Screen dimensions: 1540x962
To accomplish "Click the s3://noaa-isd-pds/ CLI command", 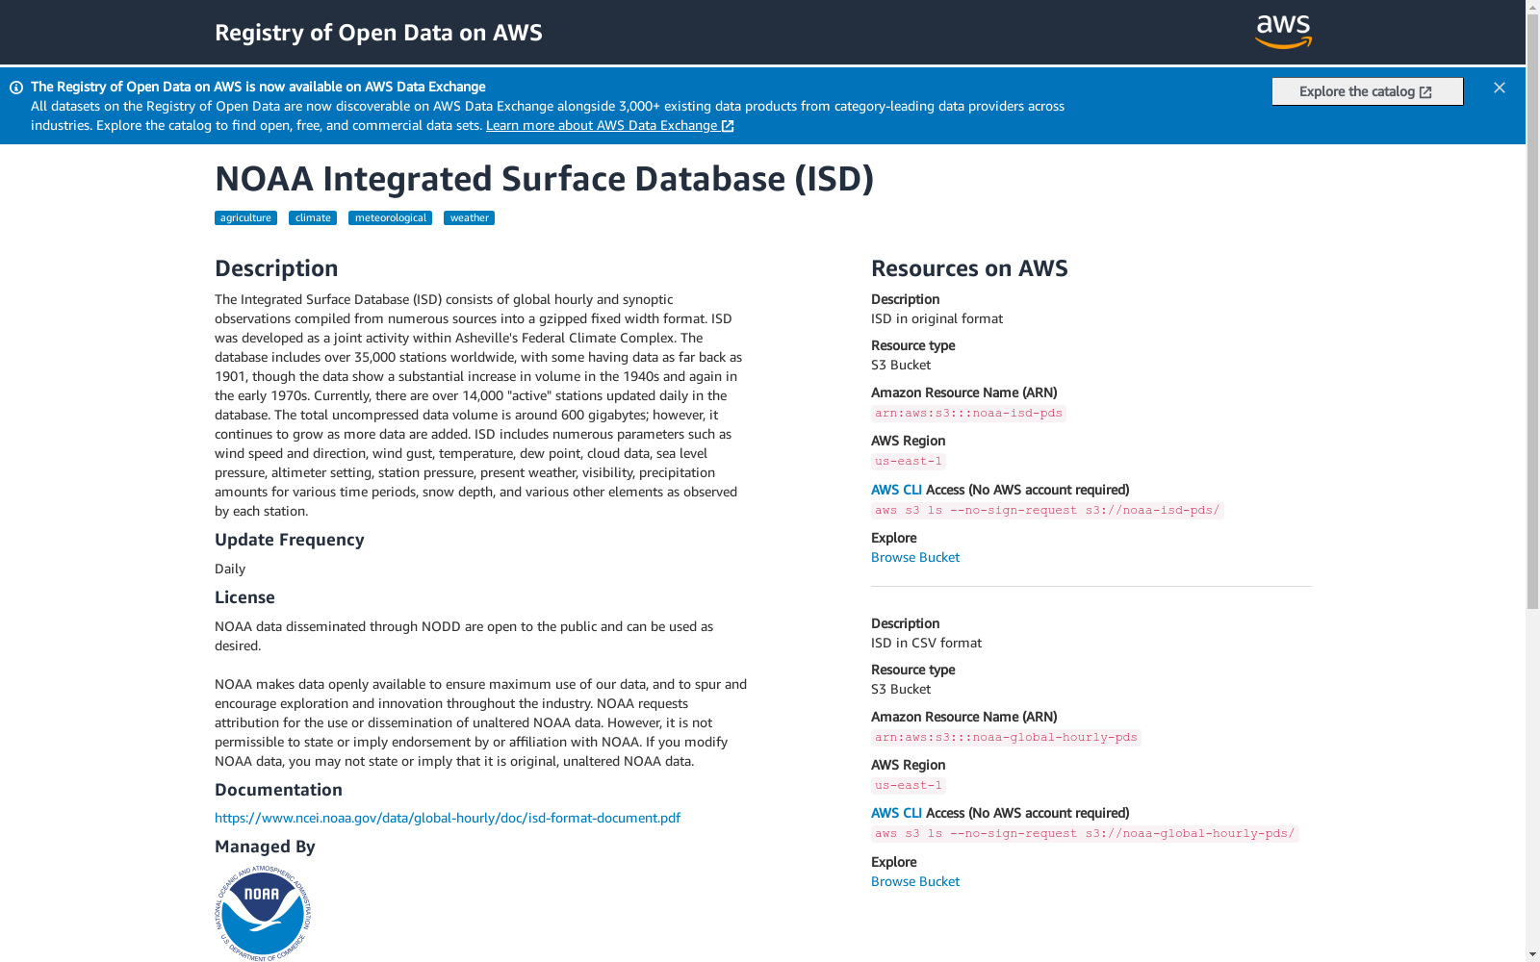I will 1047,511.
